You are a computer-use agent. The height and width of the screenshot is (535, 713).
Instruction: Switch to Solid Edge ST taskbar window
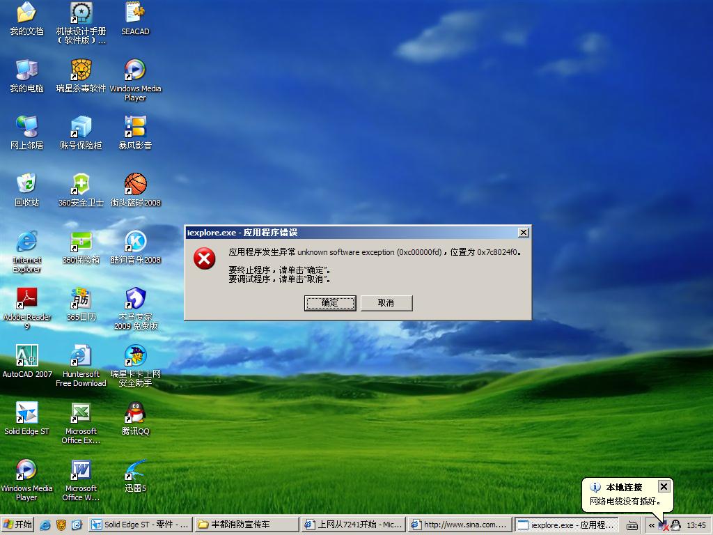(141, 525)
